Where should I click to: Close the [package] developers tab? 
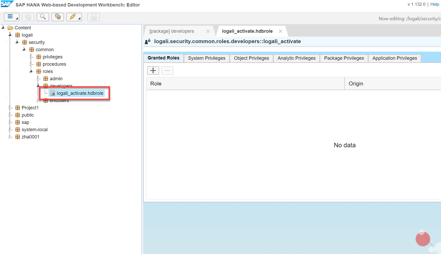(208, 31)
